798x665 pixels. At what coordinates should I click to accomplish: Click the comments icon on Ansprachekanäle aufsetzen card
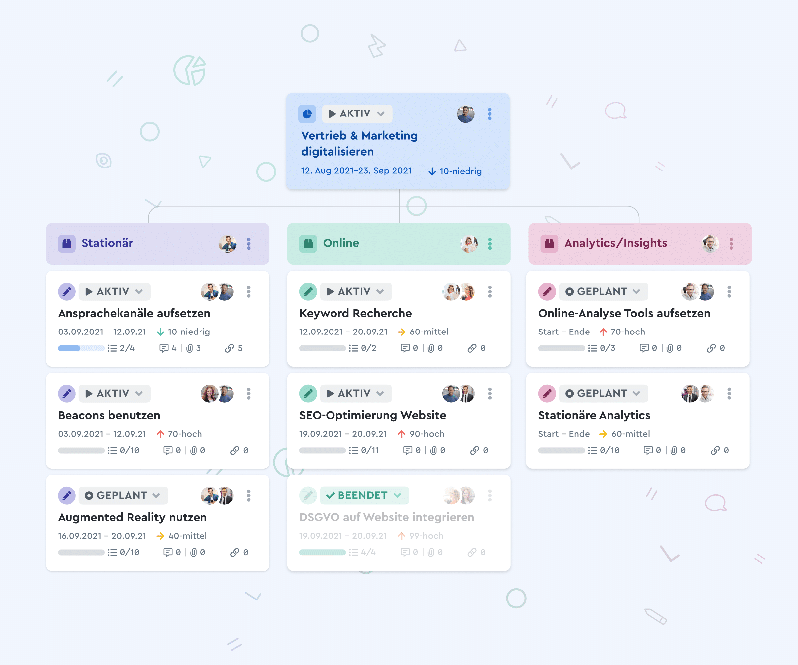tap(163, 348)
